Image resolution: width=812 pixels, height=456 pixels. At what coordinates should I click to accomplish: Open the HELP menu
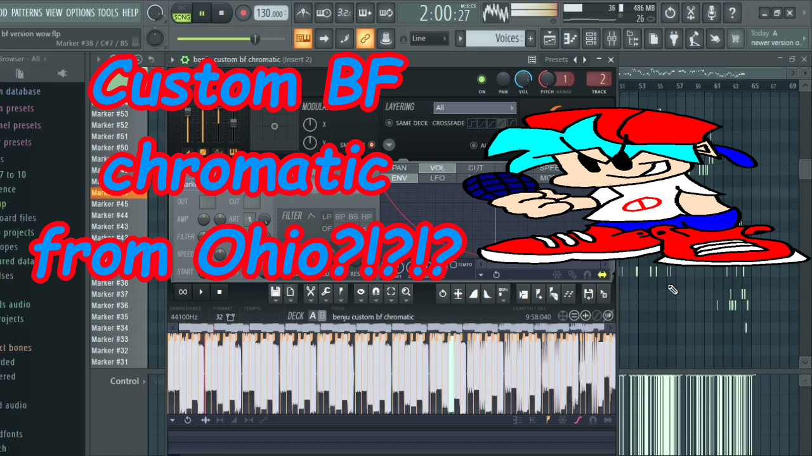tap(130, 12)
